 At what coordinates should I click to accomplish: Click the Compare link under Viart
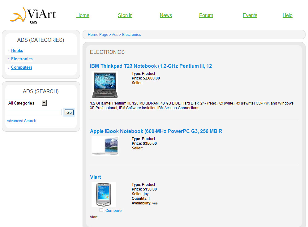point(113,211)
